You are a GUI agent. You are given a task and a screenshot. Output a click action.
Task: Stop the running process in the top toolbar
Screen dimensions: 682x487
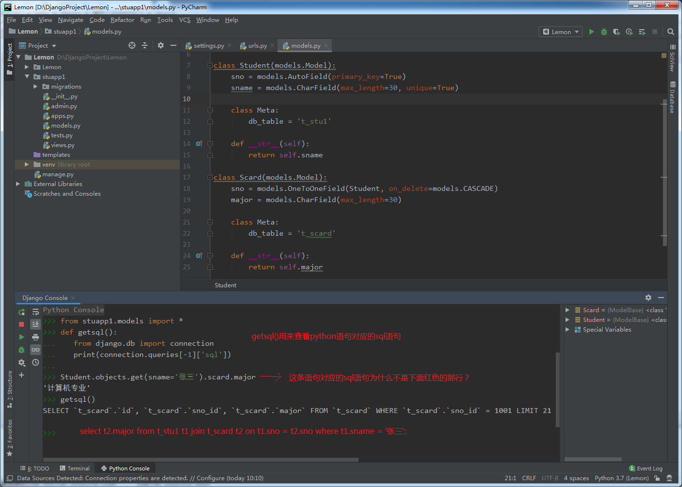tap(655, 32)
